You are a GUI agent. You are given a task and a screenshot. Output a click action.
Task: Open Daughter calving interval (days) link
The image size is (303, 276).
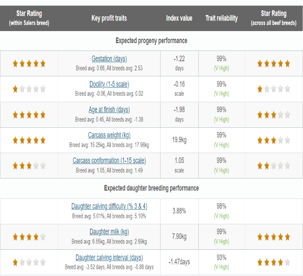point(109,257)
